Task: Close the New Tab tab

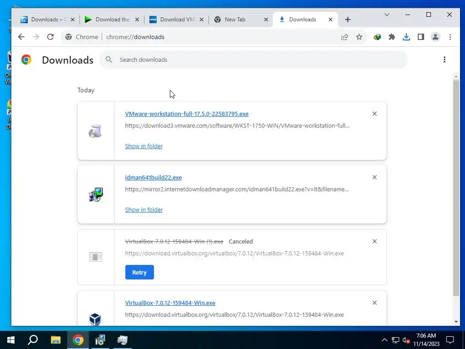Action: (x=266, y=20)
